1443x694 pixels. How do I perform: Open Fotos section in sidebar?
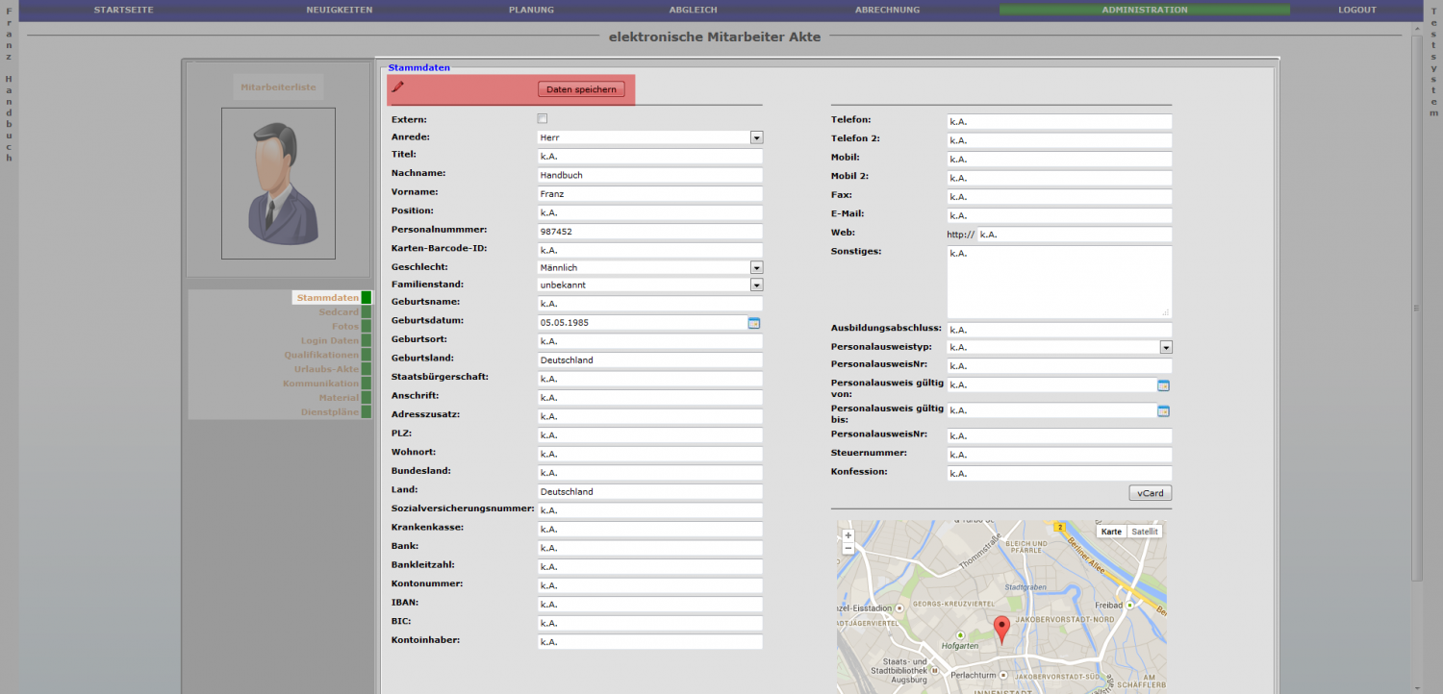[345, 327]
